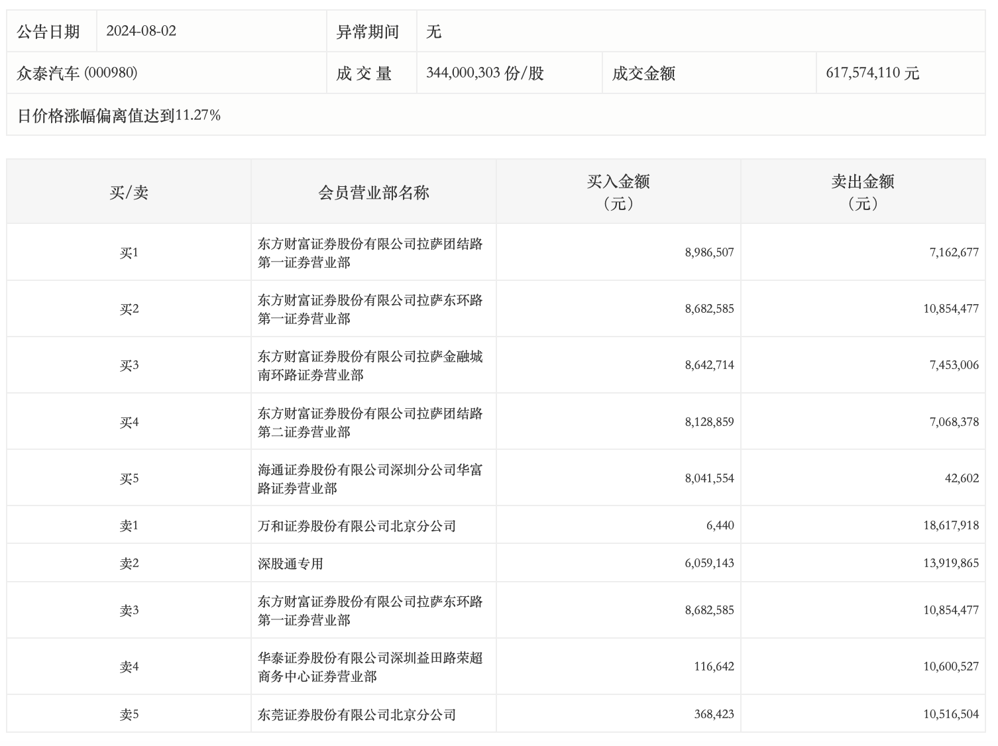This screenshot has height=746, width=998.
Task: Select the 买1 row label
Action: click(129, 252)
